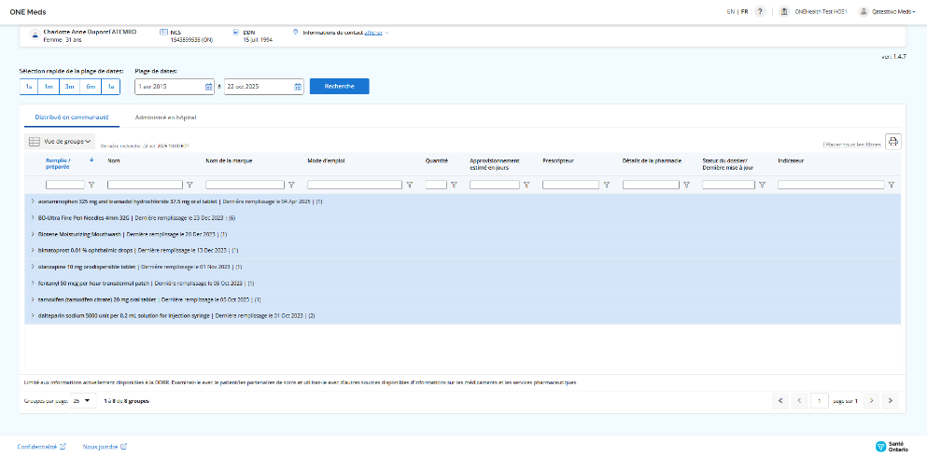Image resolution: width=927 pixels, height=457 pixels.
Task: Click the sort arrow on Remplie / préparée
Action: click(91, 160)
